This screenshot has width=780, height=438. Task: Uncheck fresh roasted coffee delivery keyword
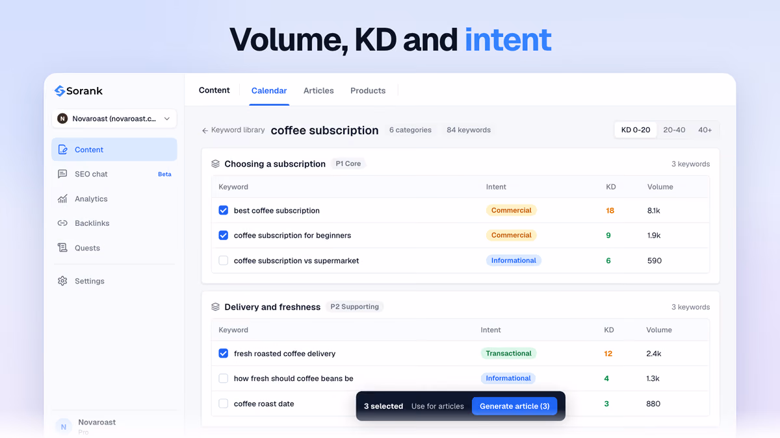pos(224,354)
